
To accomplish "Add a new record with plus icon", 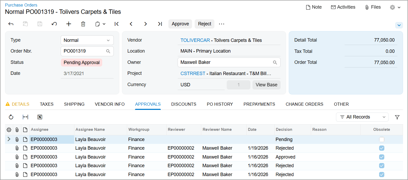I will pos(69,24).
